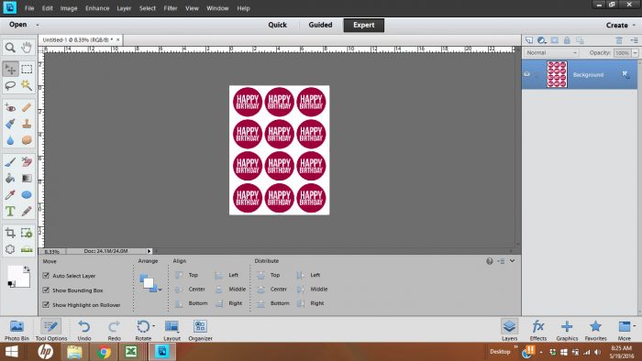642x361 pixels.
Task: Switch to Expert edit mode
Action: [x=363, y=25]
